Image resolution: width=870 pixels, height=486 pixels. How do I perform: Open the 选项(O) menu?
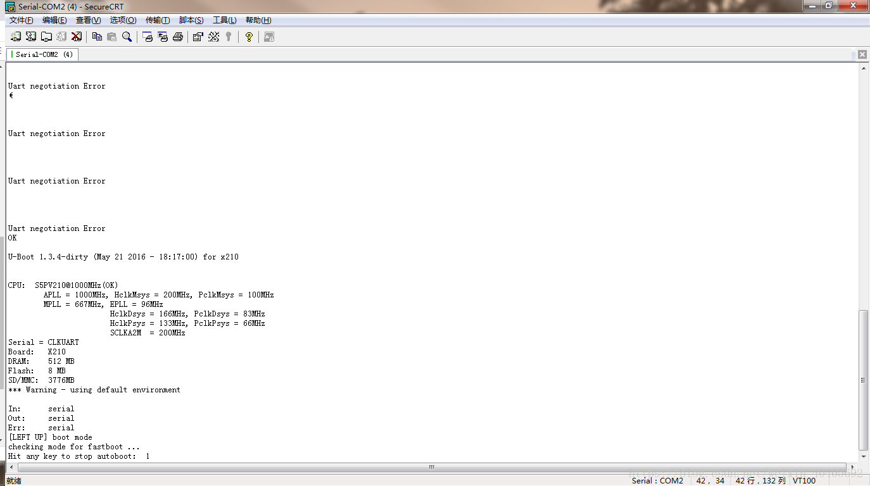pyautogui.click(x=123, y=20)
